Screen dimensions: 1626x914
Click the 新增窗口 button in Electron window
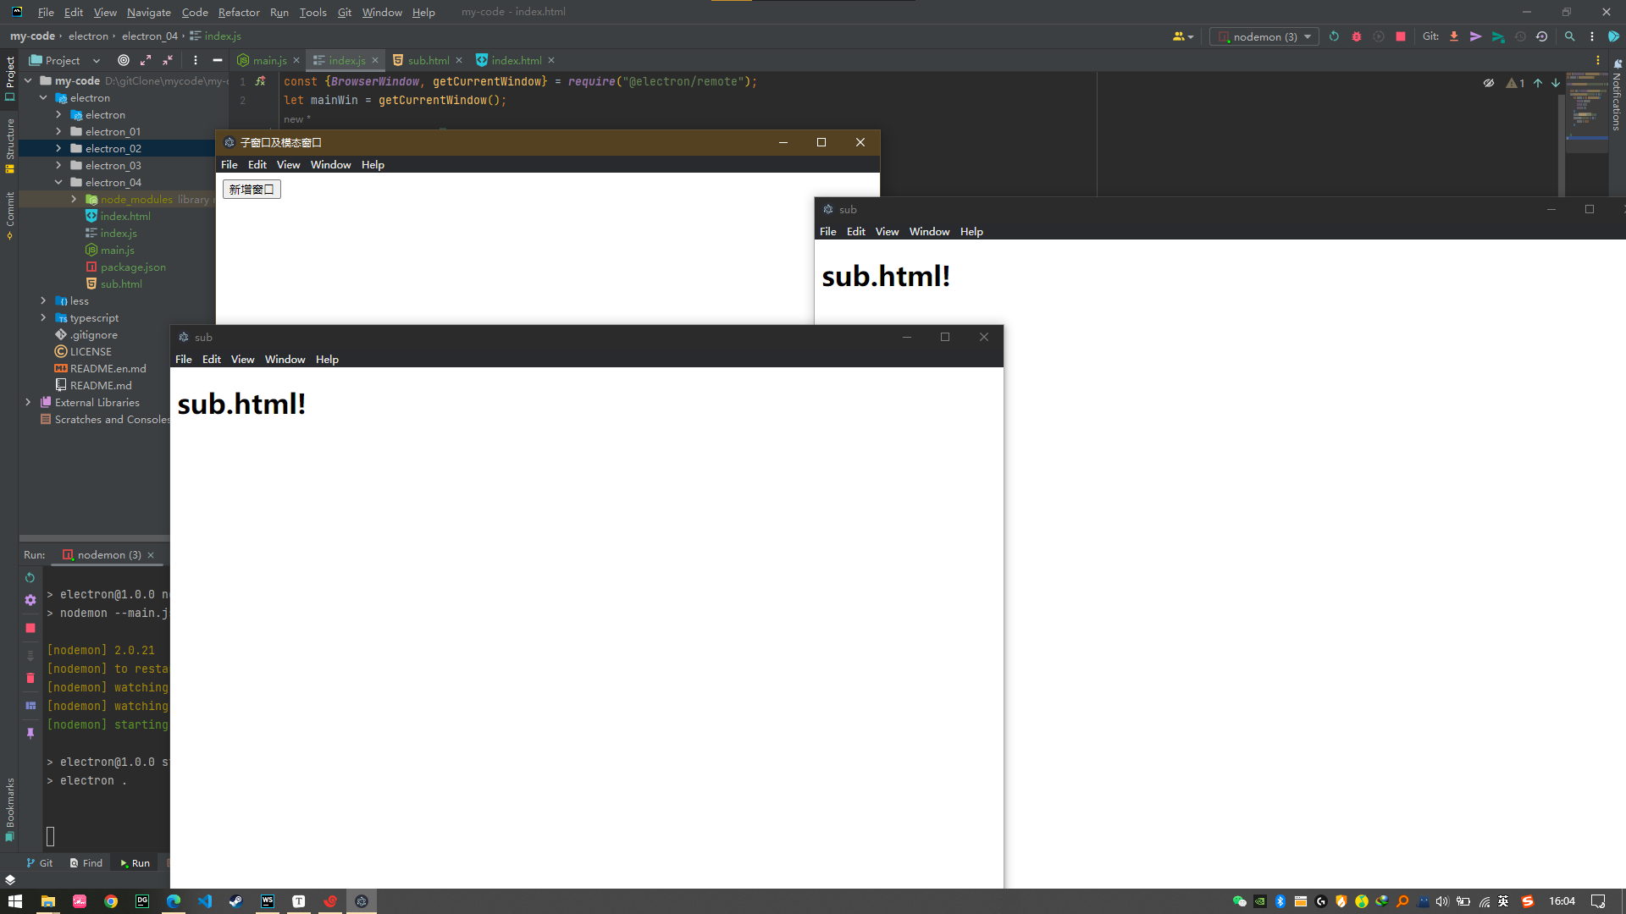pos(252,190)
